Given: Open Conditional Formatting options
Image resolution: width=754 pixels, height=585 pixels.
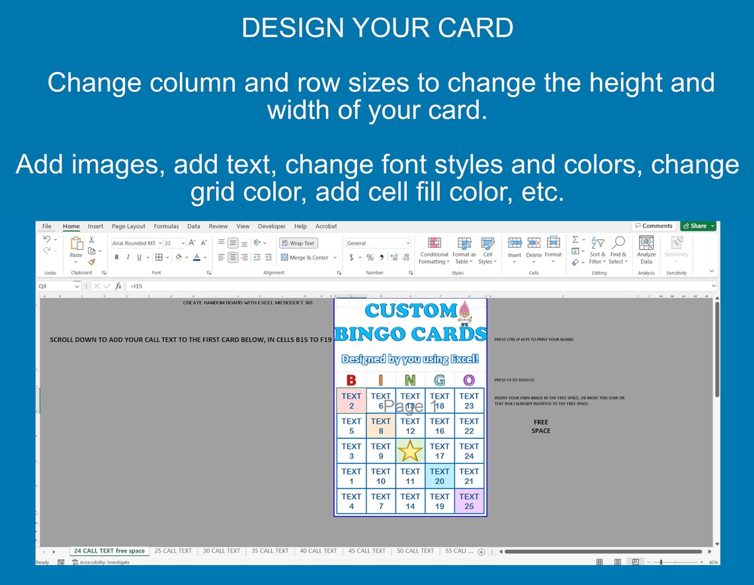Looking at the screenshot, I should click(434, 242).
